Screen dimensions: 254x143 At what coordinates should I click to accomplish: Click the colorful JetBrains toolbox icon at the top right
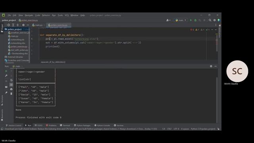219,20
